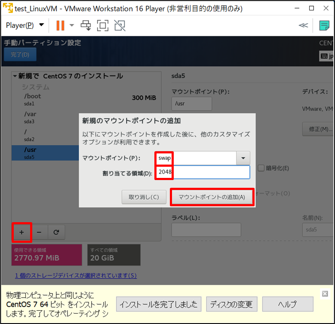This screenshot has width=335, height=324.
Task: Open the mount point dropdown arrow
Action: click(x=243, y=158)
